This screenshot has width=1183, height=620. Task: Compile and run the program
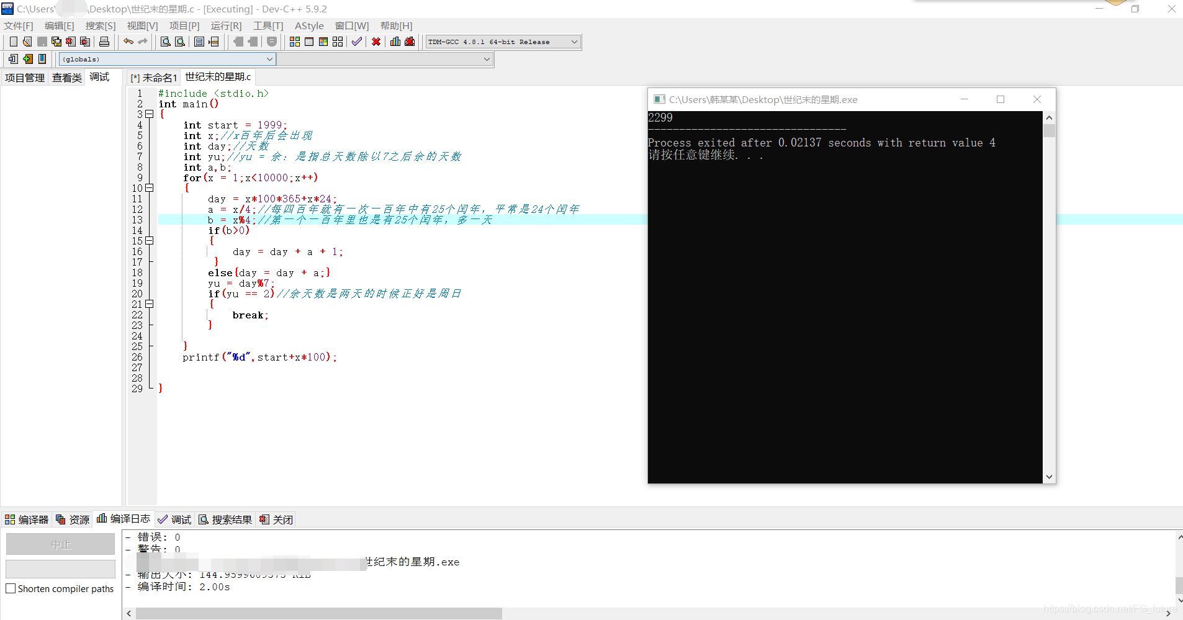click(x=323, y=42)
